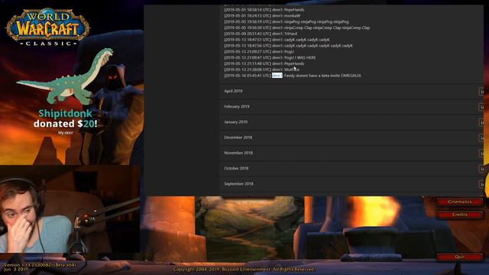Click the 'ninjaCreep Clap' repeated log line
The image size is (489, 275).
click(x=297, y=27)
